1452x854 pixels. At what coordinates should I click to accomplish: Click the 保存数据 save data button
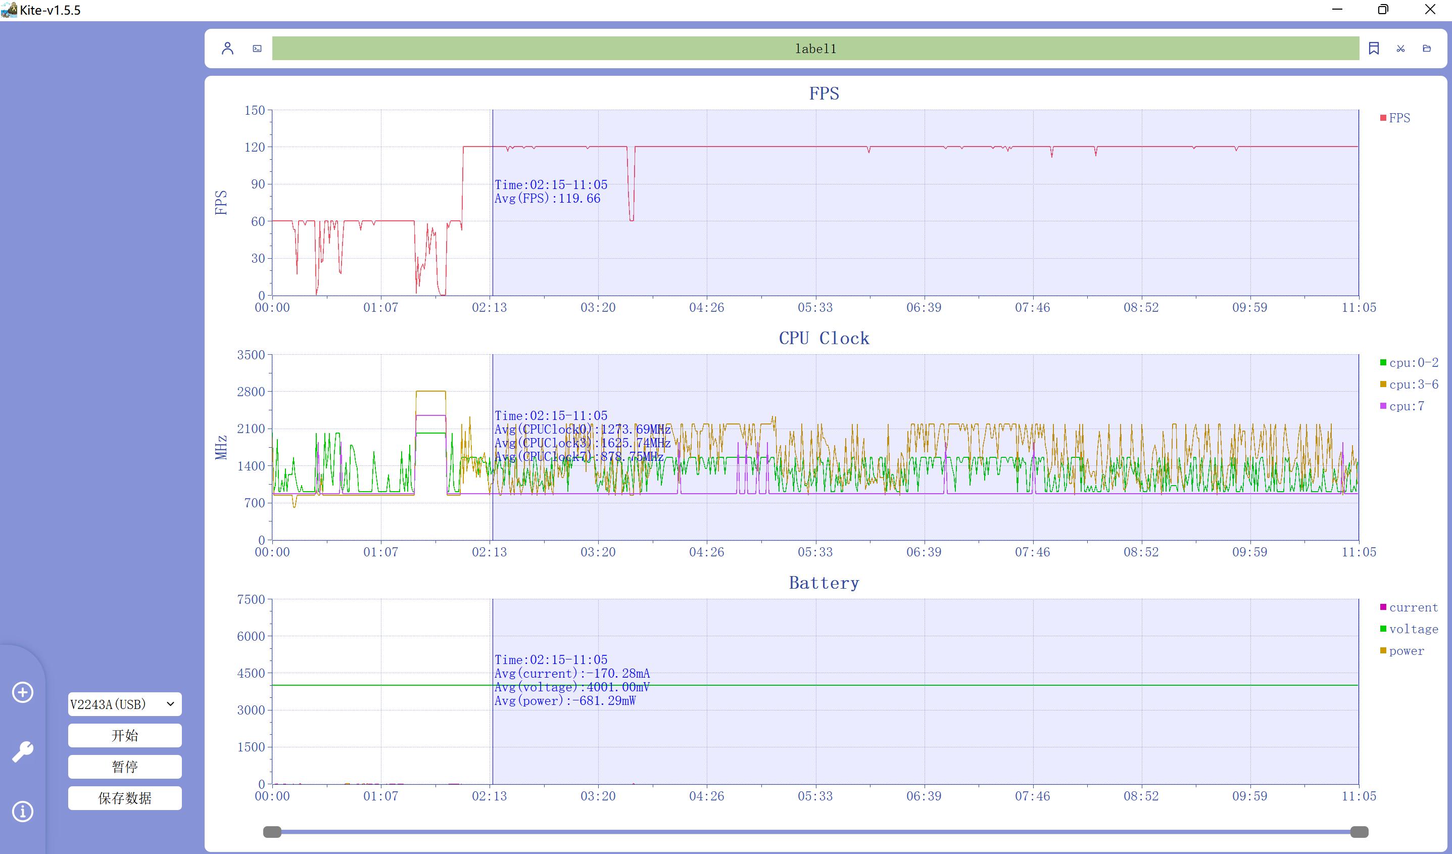124,798
